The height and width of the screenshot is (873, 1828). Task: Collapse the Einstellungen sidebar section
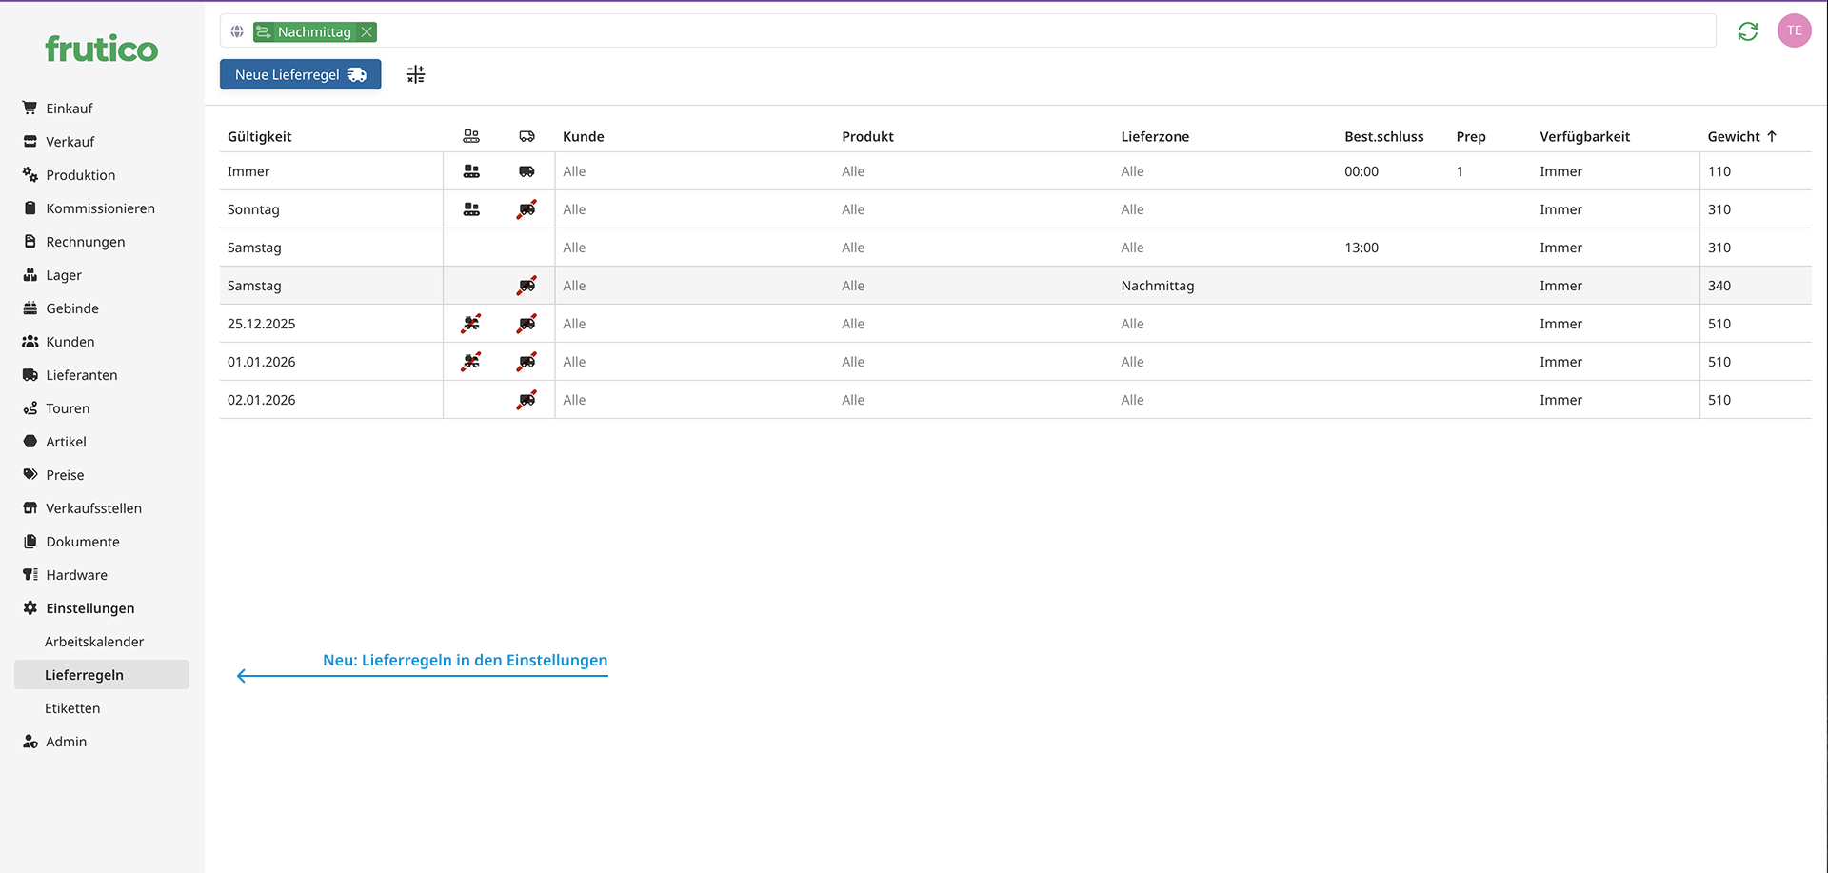pyautogui.click(x=90, y=608)
